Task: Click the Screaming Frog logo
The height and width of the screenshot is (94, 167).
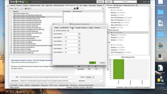Action: (19, 2)
